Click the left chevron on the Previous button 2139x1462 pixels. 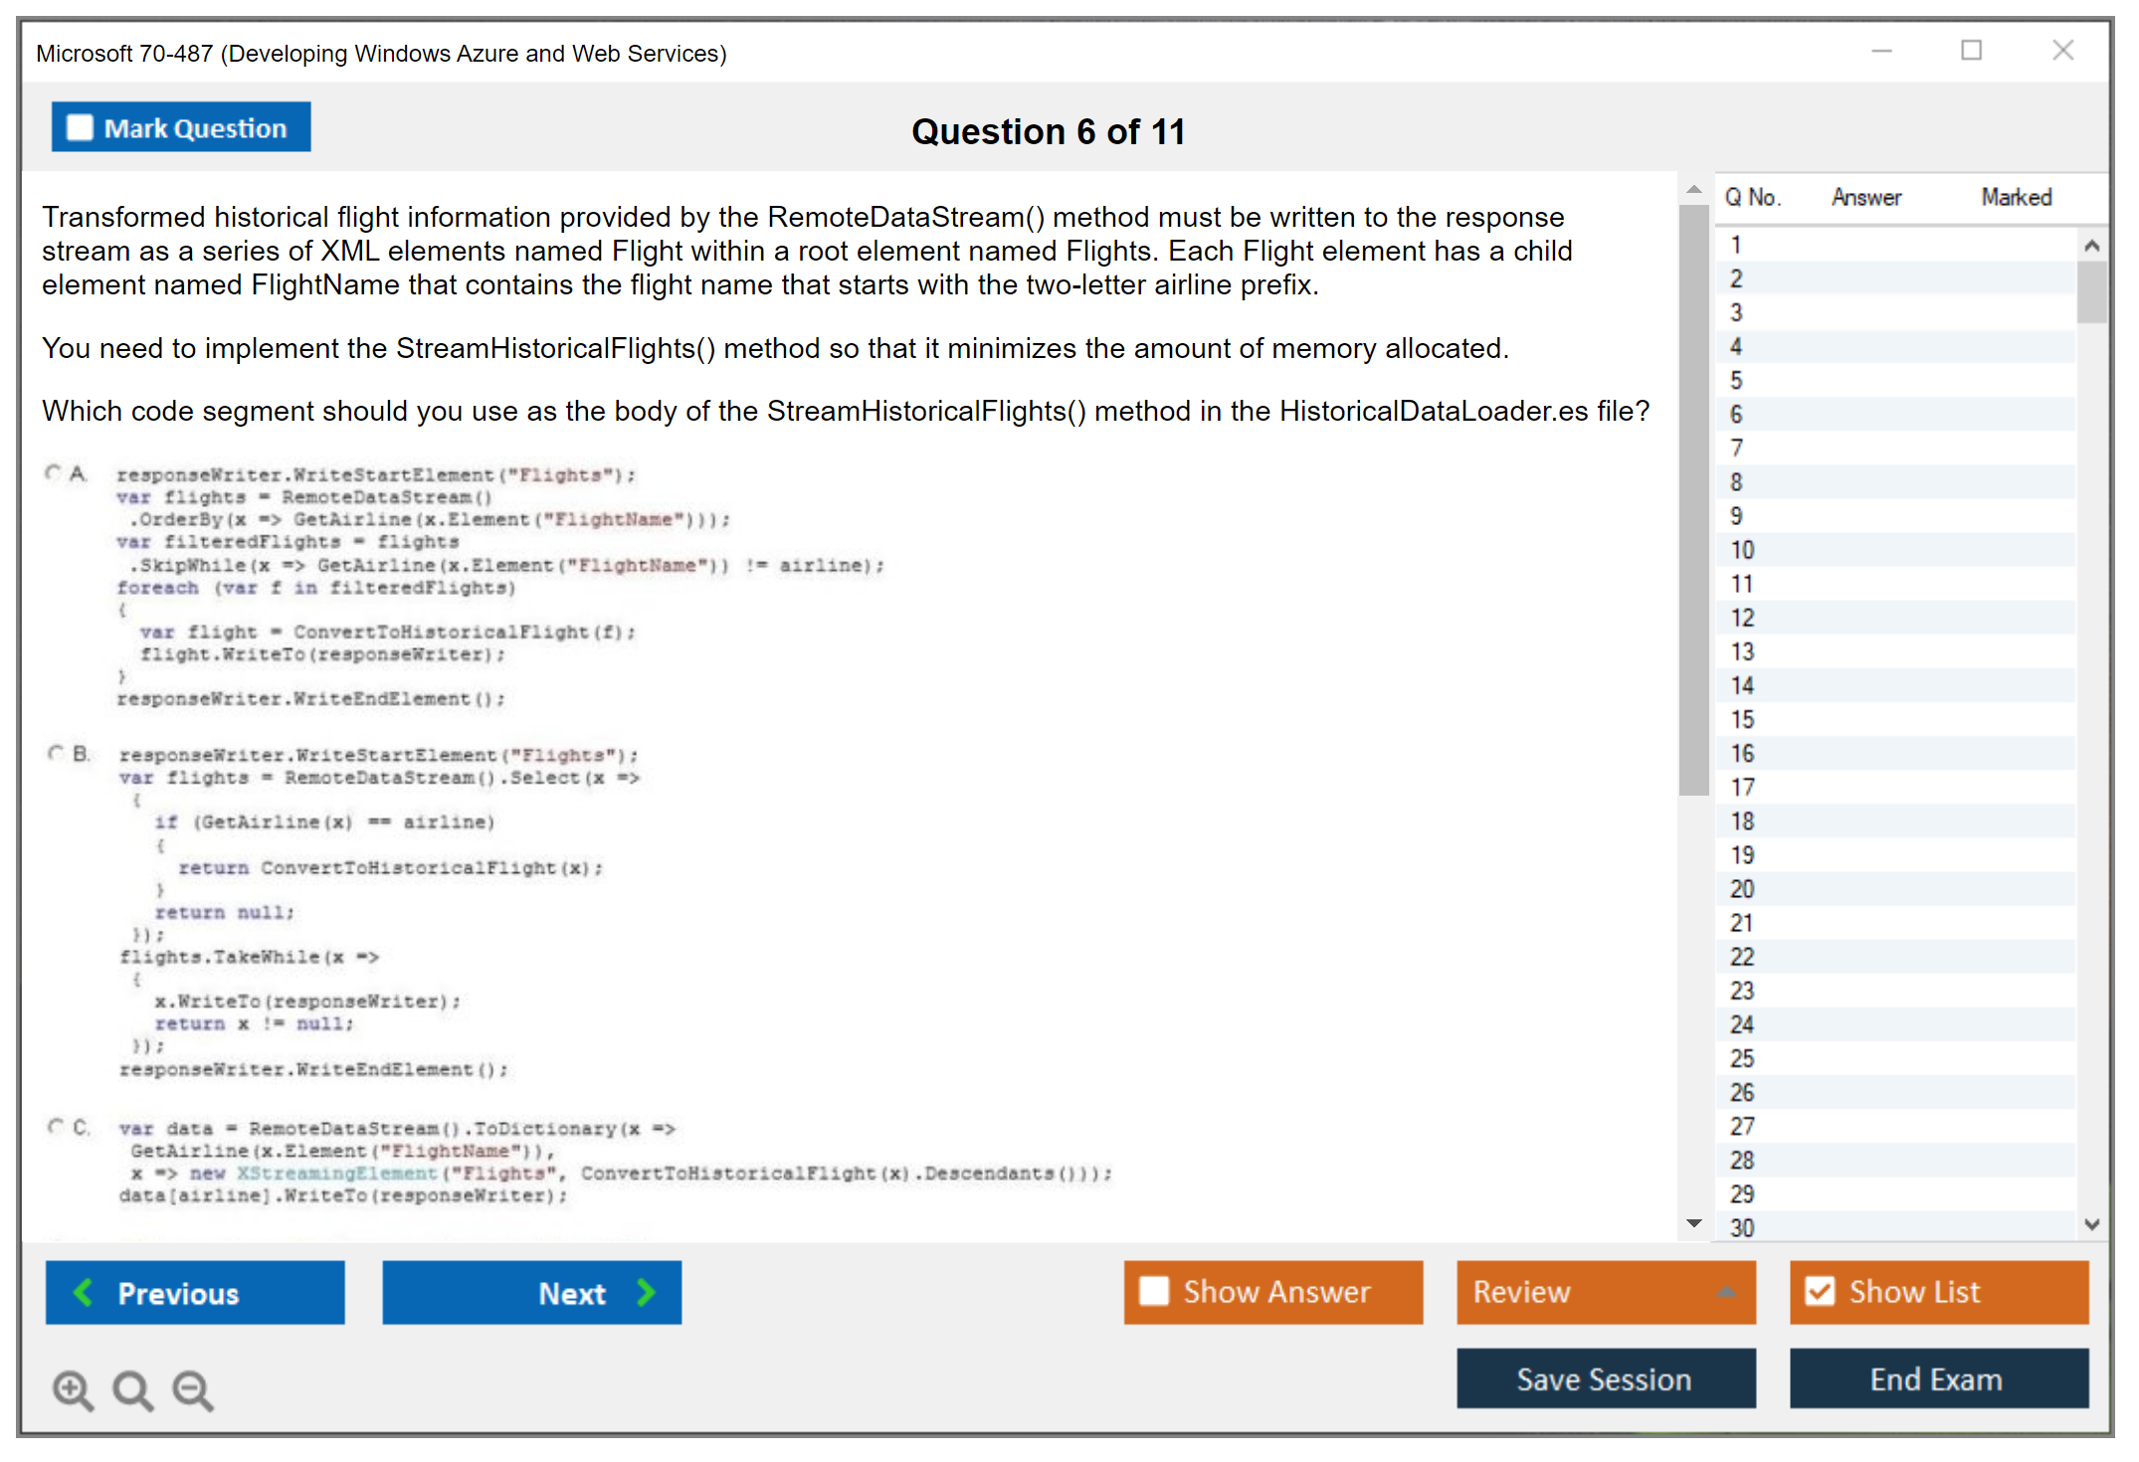[x=85, y=1293]
